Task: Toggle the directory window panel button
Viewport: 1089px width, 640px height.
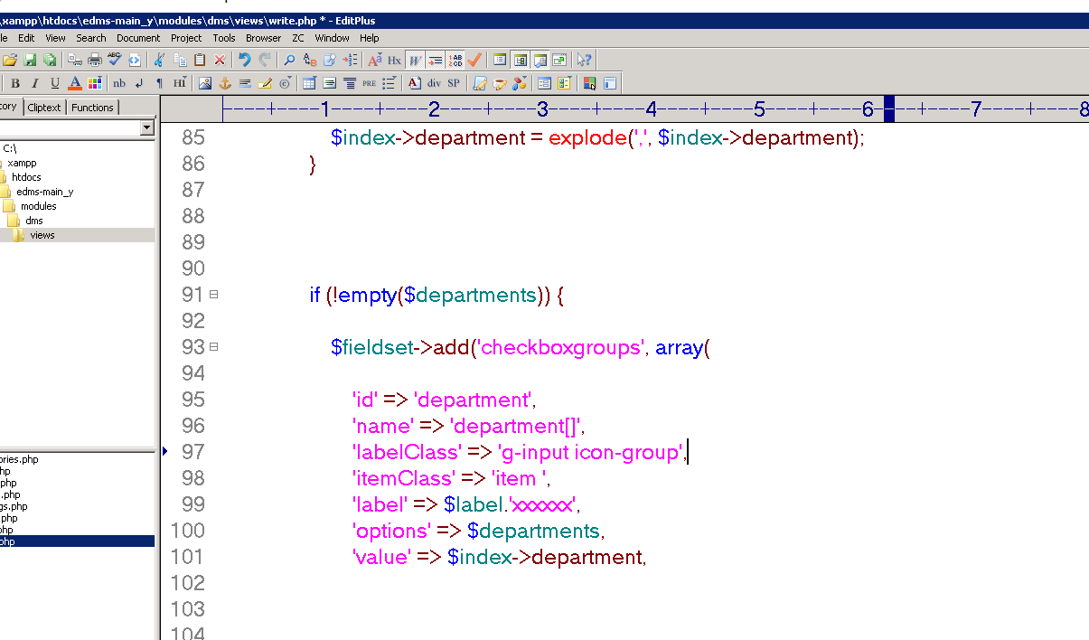Action: pos(520,60)
